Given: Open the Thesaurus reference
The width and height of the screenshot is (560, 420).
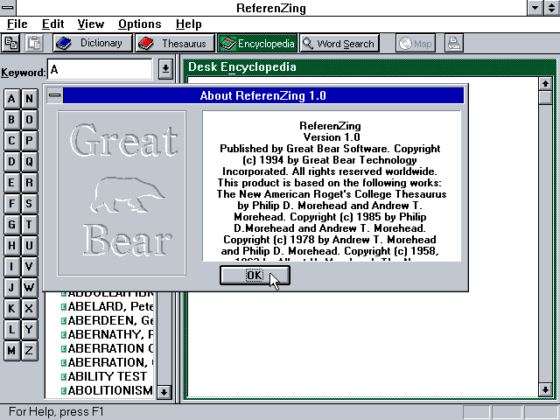Looking at the screenshot, I should tap(175, 43).
